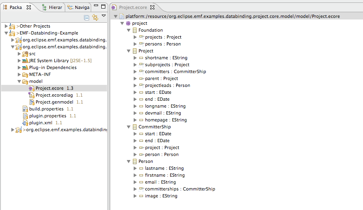Viewport: 363px width, 210px height.
Task: Collapse the model folder
Action: click(x=19, y=81)
